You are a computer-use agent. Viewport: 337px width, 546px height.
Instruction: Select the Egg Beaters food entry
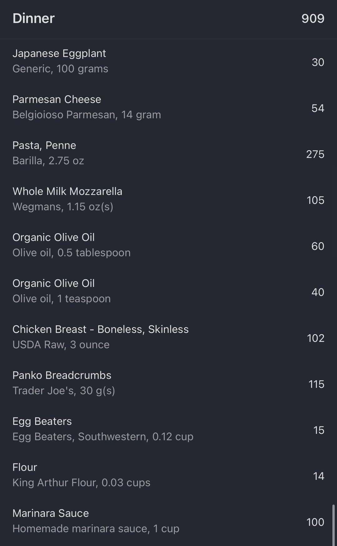(x=42, y=421)
